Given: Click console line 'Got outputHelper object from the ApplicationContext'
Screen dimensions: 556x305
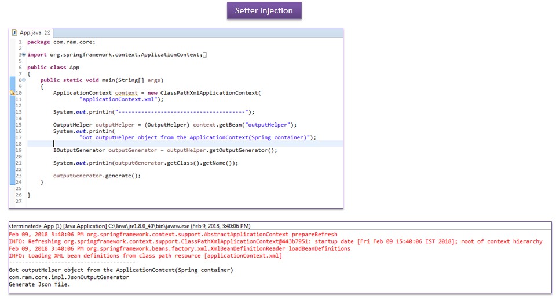Looking at the screenshot, I should 121,270.
